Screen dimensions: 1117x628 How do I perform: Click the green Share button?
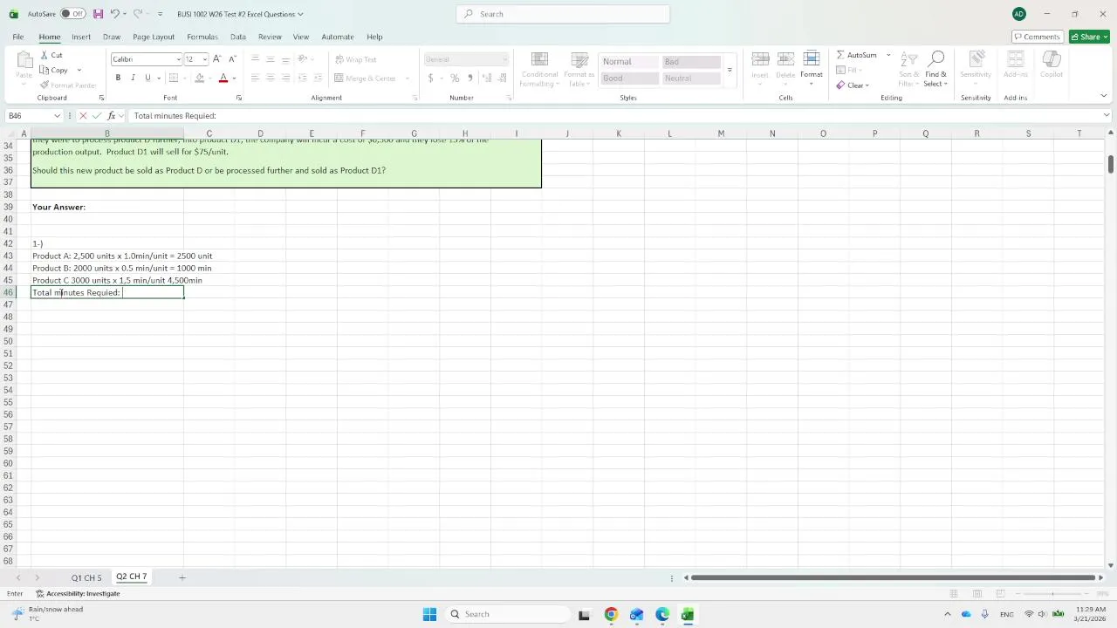[x=1089, y=37]
